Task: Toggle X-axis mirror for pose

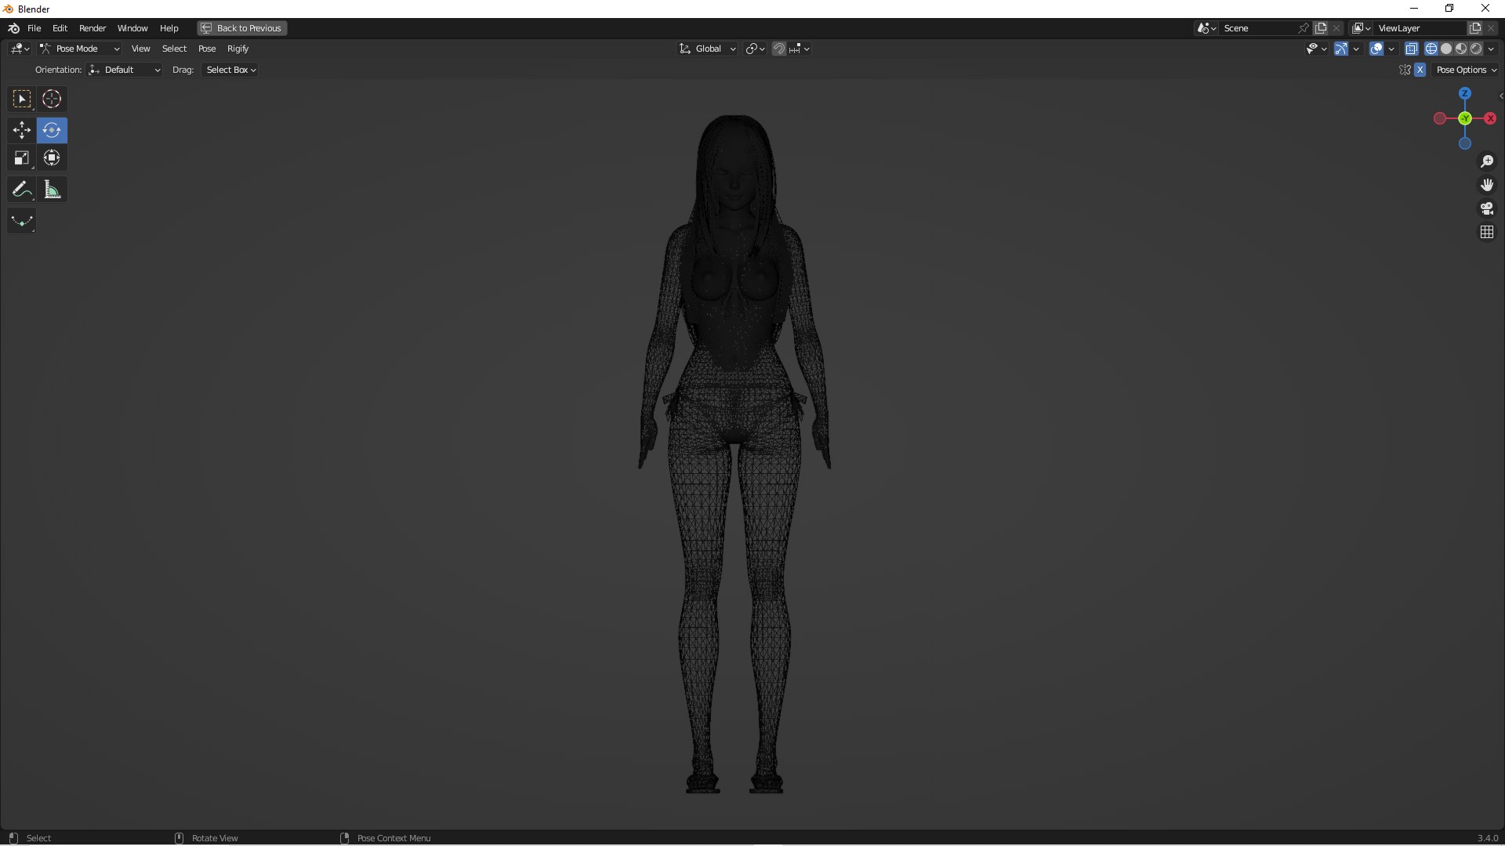Action: pos(1420,70)
